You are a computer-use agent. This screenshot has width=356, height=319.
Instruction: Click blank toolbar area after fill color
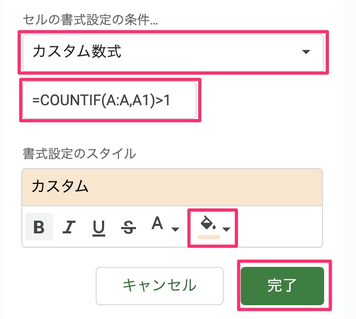click(279, 226)
